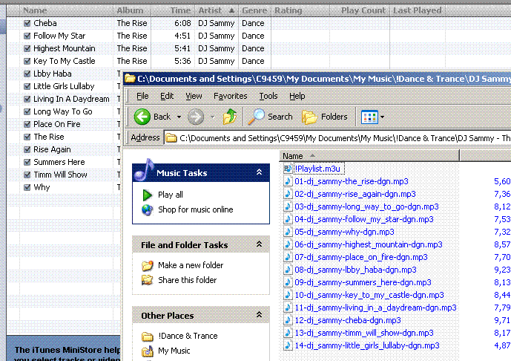The height and width of the screenshot is (361, 511).
Task: Collapse the File and Folder Tasks panel
Action: tap(259, 244)
